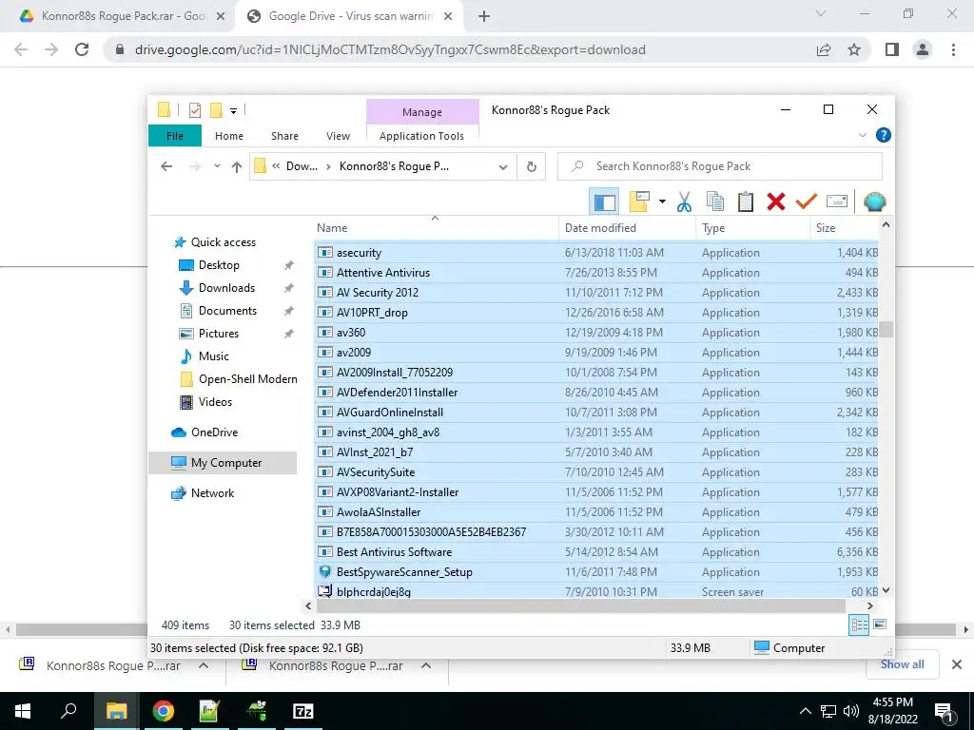This screenshot has height=730, width=974.
Task: Open the Application Tools tab
Action: pos(421,135)
